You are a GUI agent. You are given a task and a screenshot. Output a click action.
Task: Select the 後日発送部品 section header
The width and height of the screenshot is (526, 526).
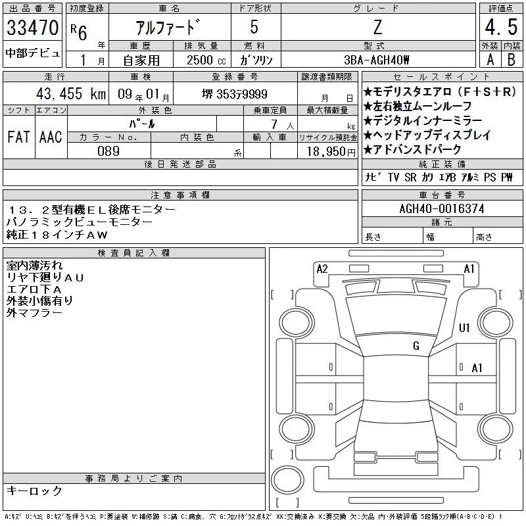click(x=180, y=164)
